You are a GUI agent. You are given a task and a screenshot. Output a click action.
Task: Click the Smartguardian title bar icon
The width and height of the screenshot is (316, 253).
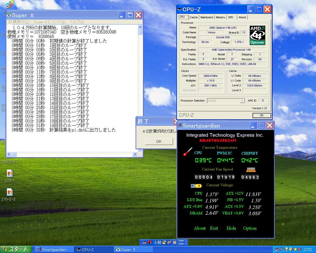[180, 126]
